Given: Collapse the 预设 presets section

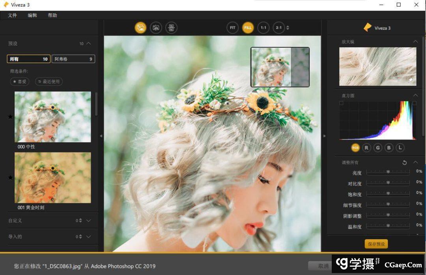Looking at the screenshot, I should (88, 43).
